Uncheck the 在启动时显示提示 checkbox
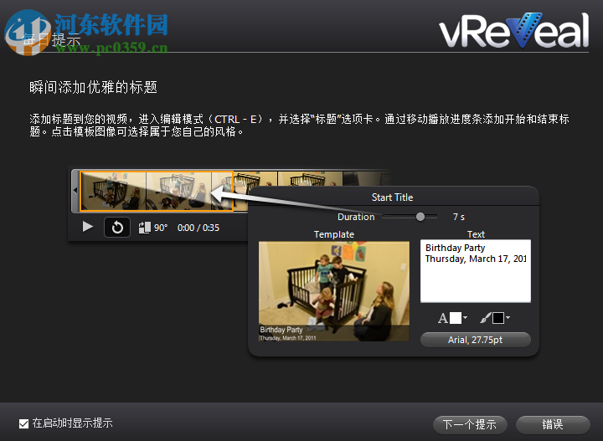 pos(23,423)
